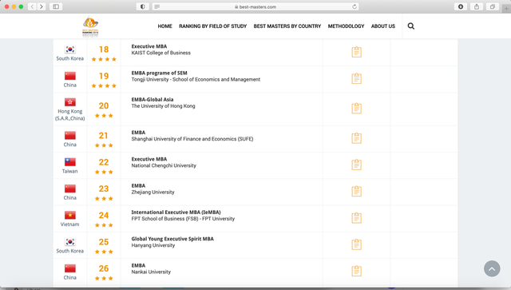Click the site search magnifier icon
This screenshot has width=511, height=290.
411,26
